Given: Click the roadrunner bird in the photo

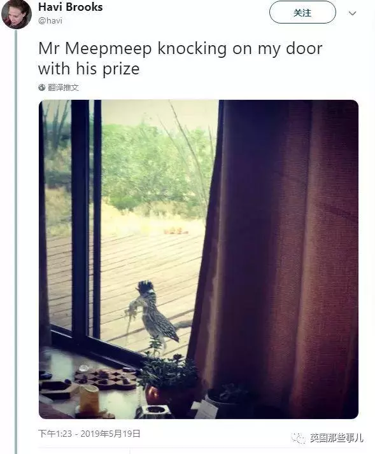Looking at the screenshot, I should click(x=156, y=315).
